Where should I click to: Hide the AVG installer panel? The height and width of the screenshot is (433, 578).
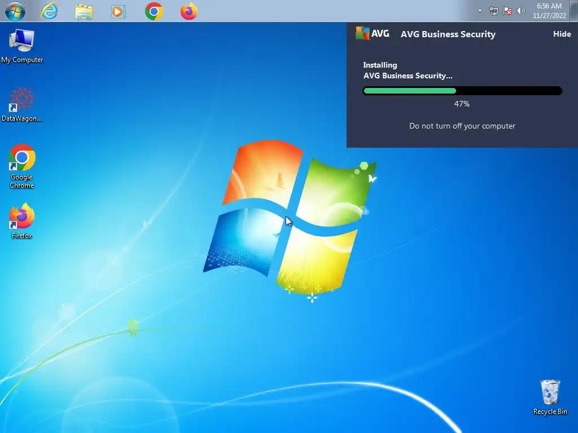(562, 34)
